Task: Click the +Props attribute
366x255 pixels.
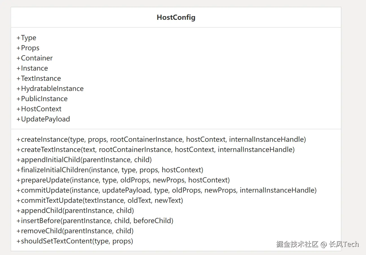Action: point(28,48)
